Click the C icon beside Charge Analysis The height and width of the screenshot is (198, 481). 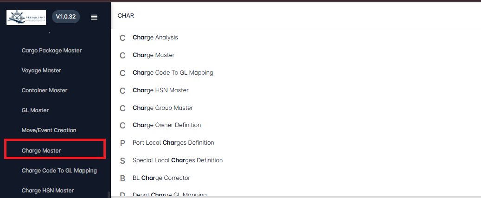pos(122,38)
